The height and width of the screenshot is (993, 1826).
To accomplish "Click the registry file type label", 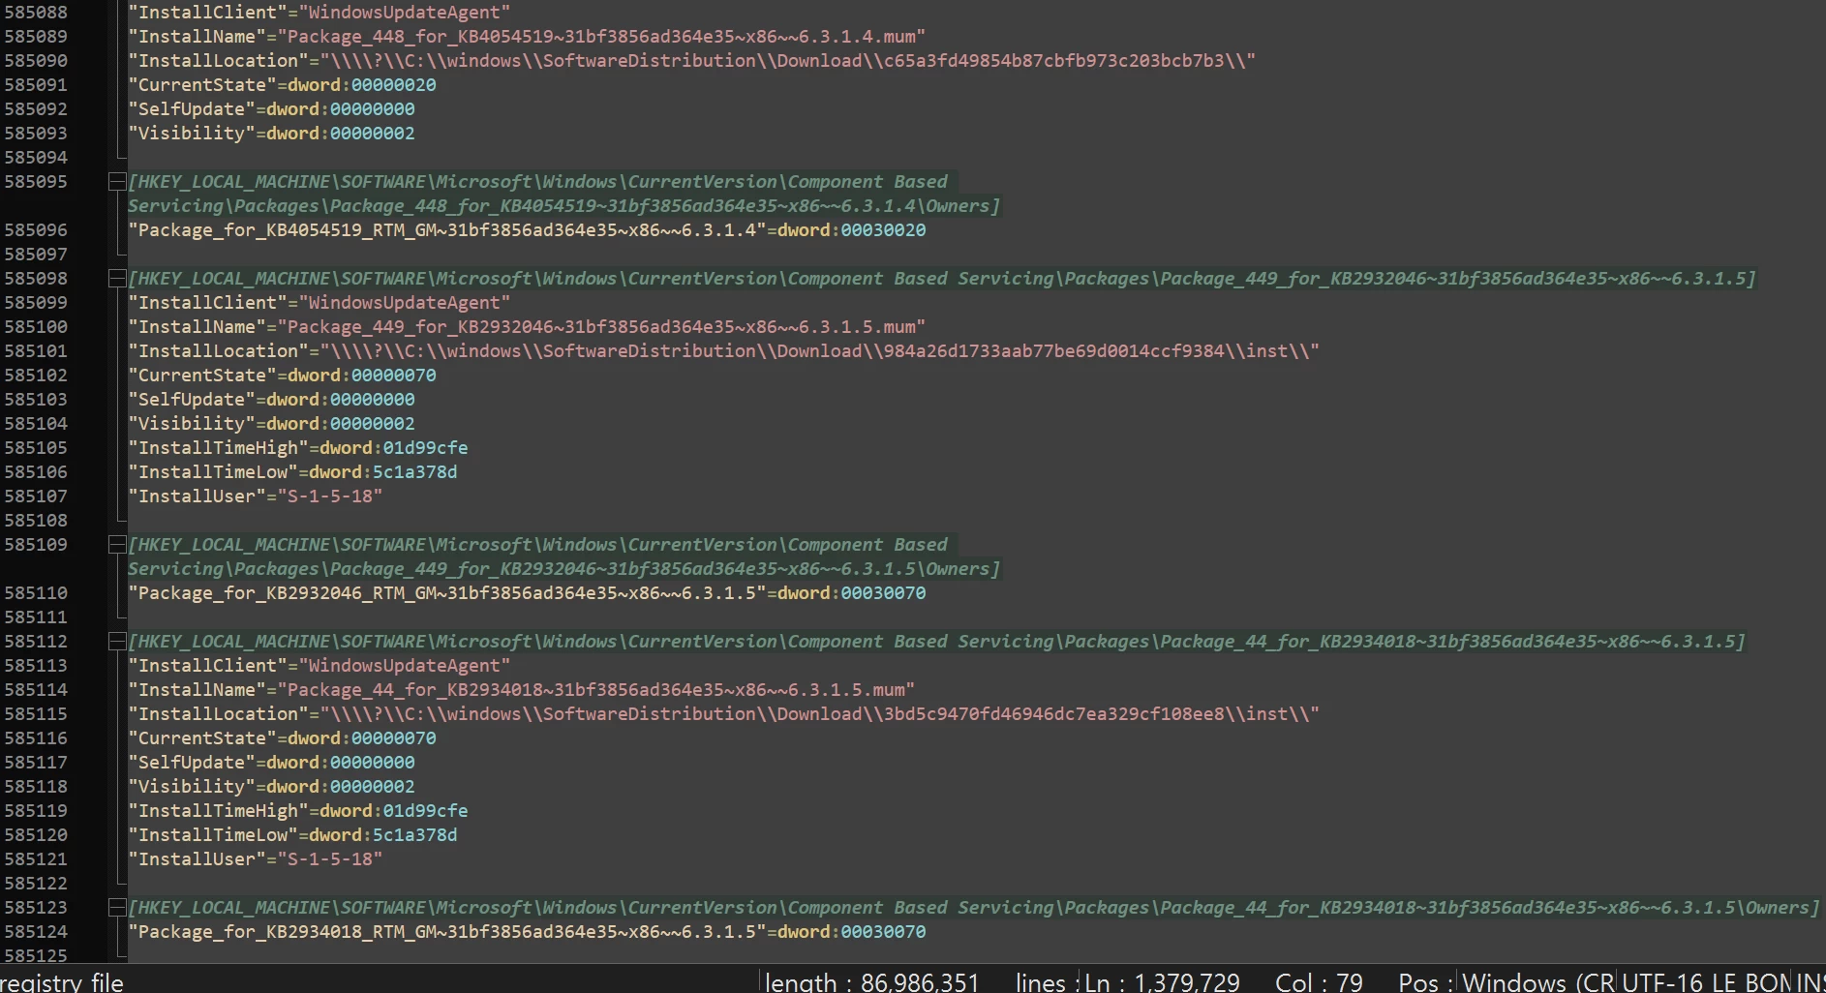I will (62, 981).
